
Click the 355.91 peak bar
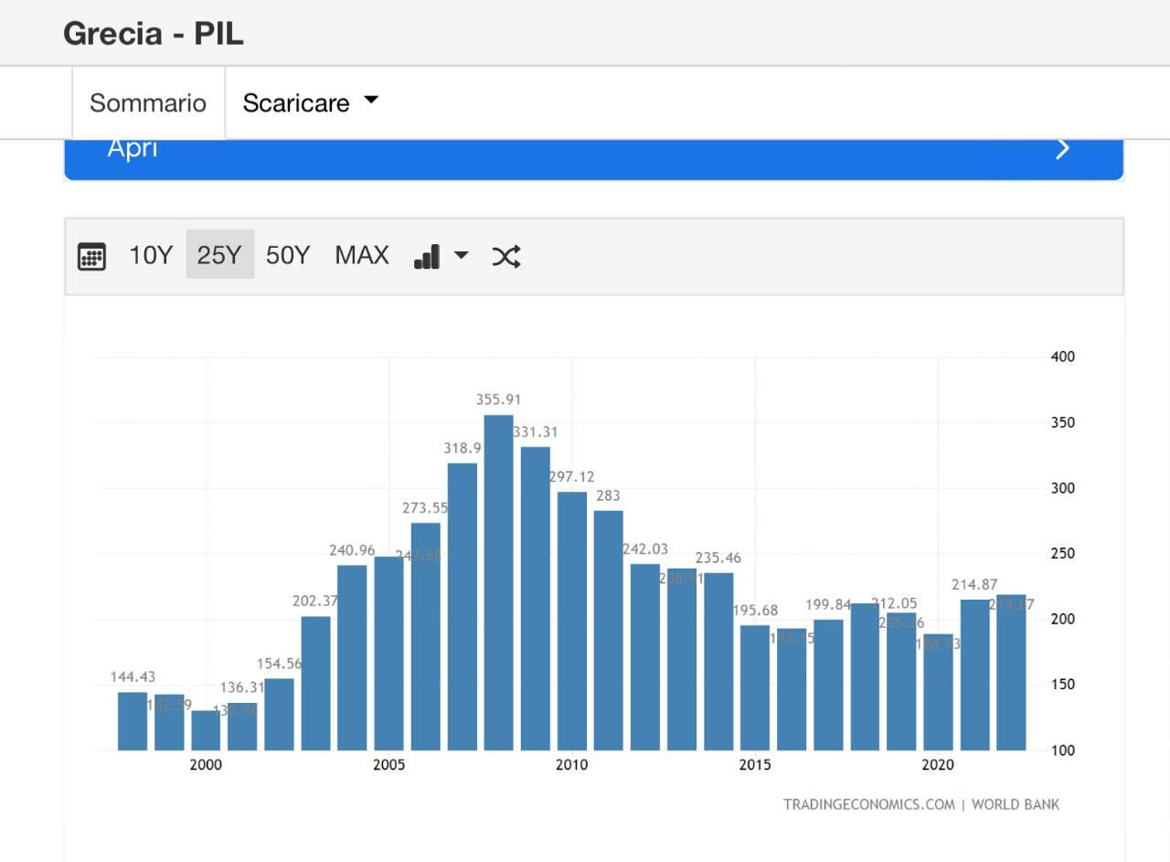click(498, 582)
